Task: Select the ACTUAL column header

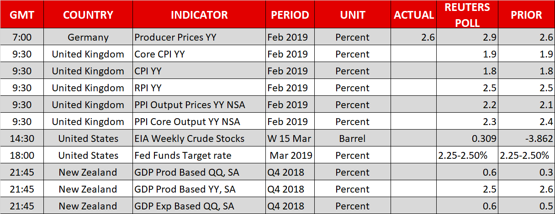Action: tap(413, 15)
